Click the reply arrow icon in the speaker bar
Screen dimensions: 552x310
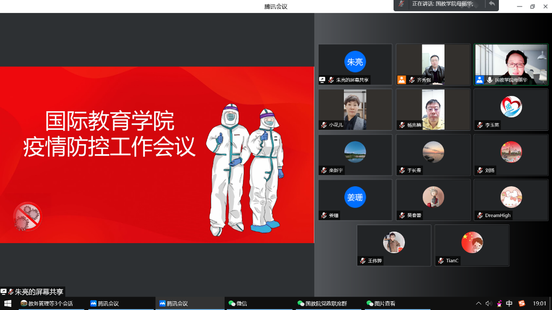tap(491, 4)
